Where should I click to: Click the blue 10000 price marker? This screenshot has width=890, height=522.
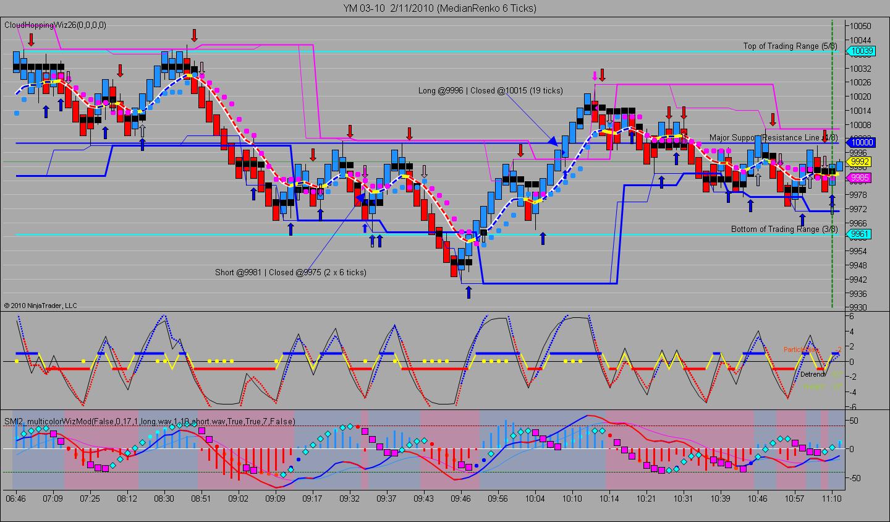point(860,142)
